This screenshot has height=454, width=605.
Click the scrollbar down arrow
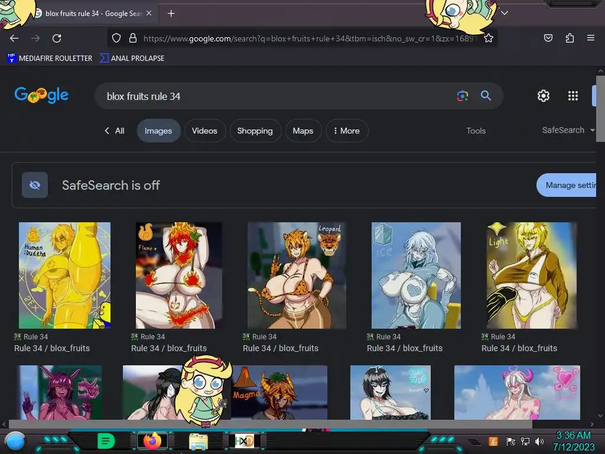click(600, 416)
